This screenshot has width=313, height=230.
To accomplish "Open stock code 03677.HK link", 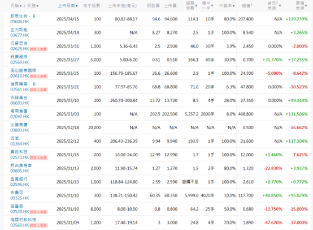I will pyautogui.click(x=20, y=35).
